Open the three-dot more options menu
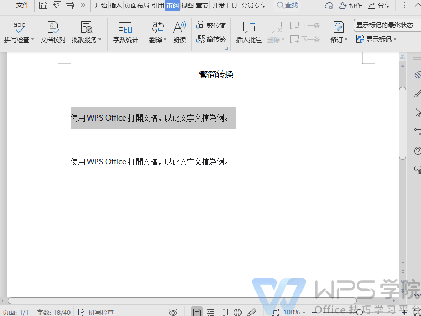This screenshot has height=316, width=421. (405, 5)
